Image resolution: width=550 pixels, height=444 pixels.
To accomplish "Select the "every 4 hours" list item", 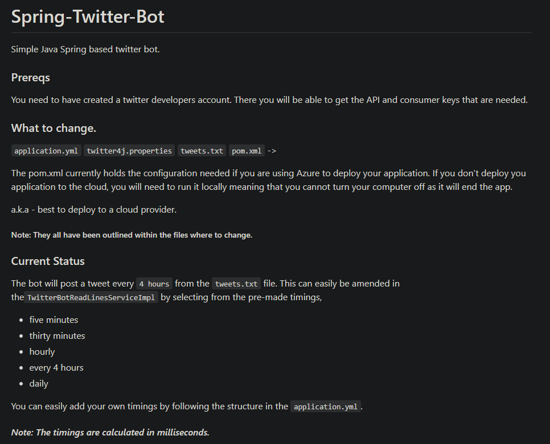I will [x=56, y=367].
